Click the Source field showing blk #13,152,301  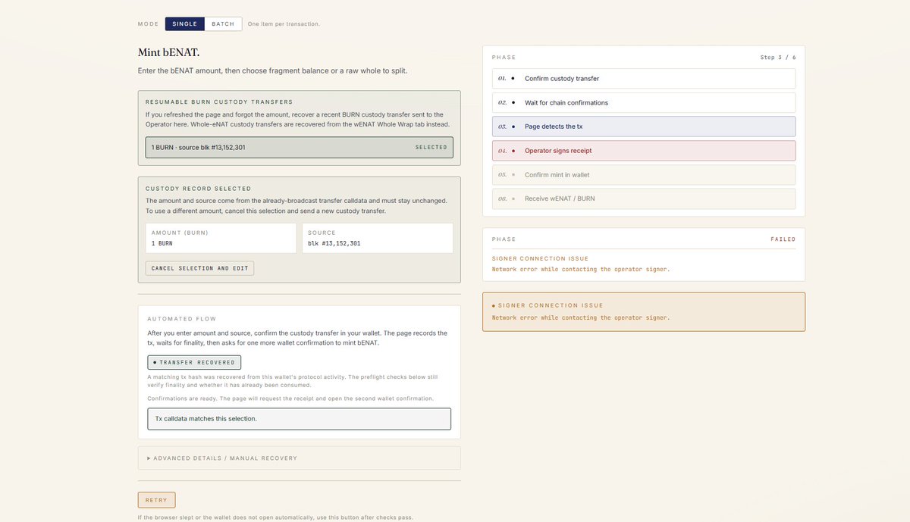tap(377, 238)
